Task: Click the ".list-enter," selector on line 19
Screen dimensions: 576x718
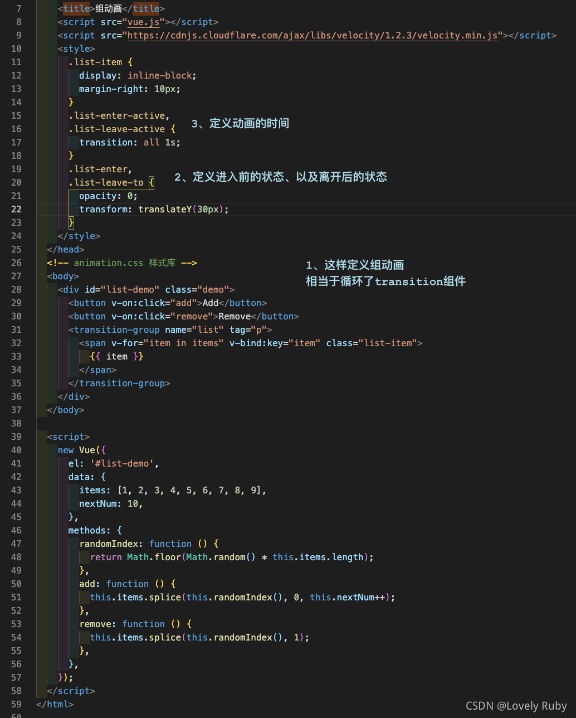Action: pos(100,169)
